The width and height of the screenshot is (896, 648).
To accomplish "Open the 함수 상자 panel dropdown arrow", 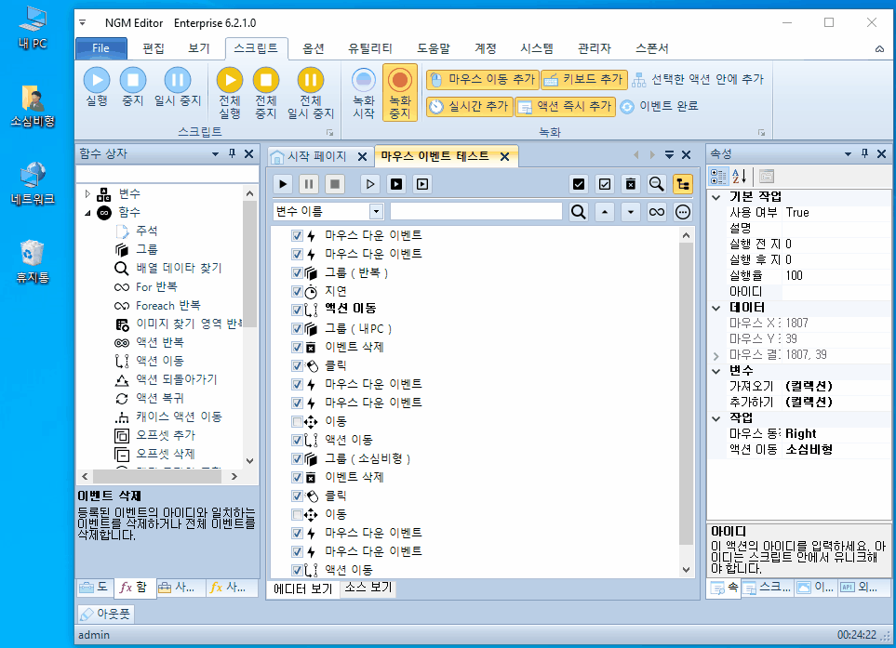I will (x=215, y=153).
